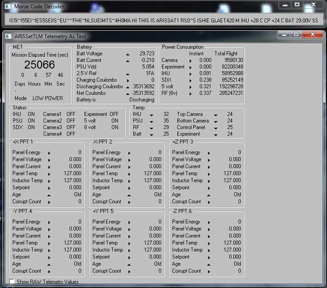Image resolution: width=327 pixels, height=288 pixels.
Task: Click the SDX power consumption arrow
Action: (x=191, y=80)
